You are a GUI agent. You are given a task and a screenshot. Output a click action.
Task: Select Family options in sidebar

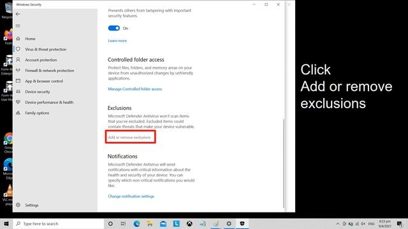click(37, 113)
